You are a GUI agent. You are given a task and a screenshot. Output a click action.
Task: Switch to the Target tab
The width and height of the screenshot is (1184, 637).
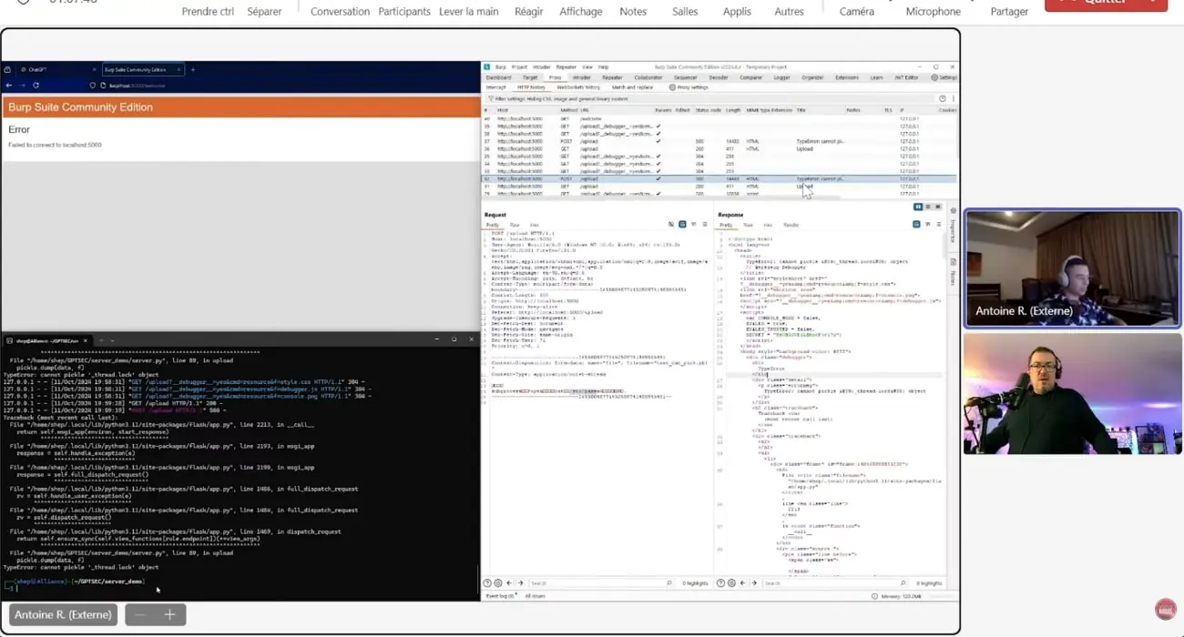[x=529, y=77]
